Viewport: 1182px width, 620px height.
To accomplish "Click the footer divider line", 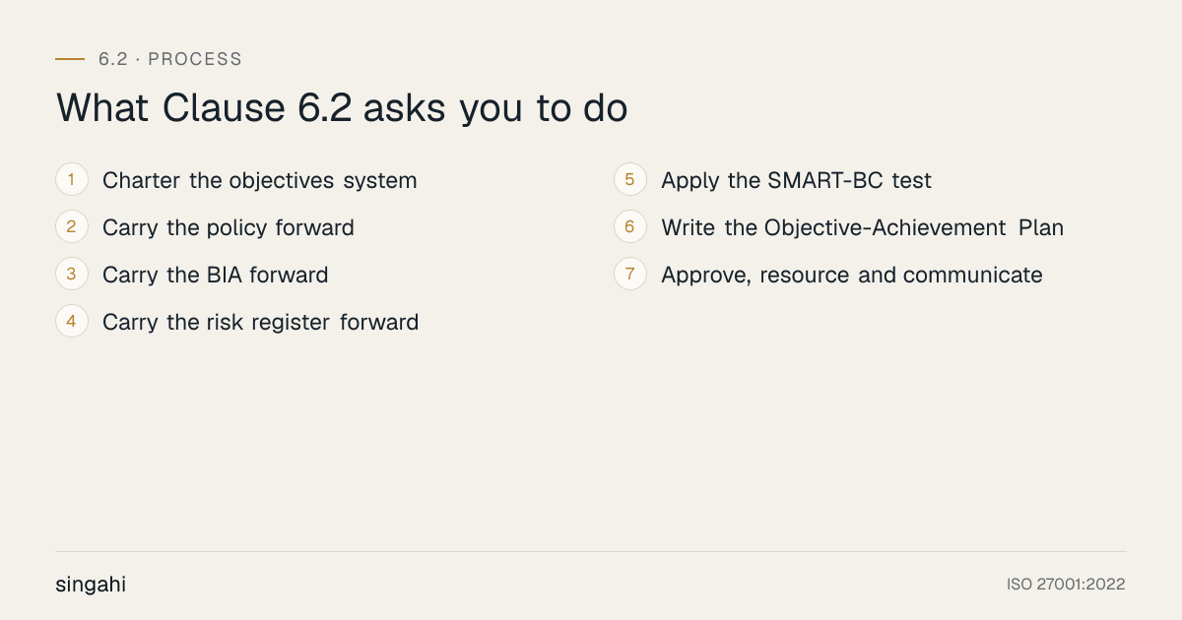I will (591, 552).
